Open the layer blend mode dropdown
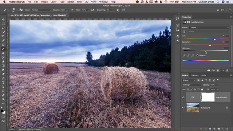This screenshot has height=131, width=233. tap(192, 85)
